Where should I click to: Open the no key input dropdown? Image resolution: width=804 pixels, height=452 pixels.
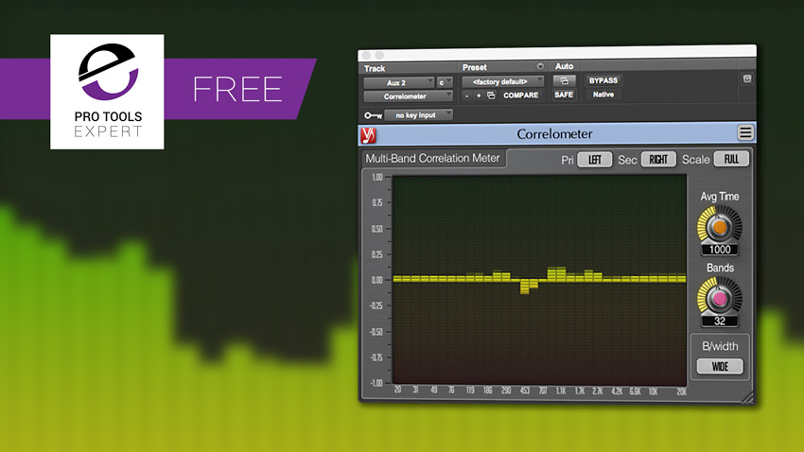click(x=418, y=115)
